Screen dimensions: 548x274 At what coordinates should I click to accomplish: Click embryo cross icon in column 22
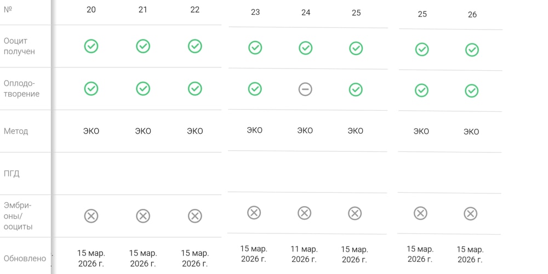tap(195, 216)
